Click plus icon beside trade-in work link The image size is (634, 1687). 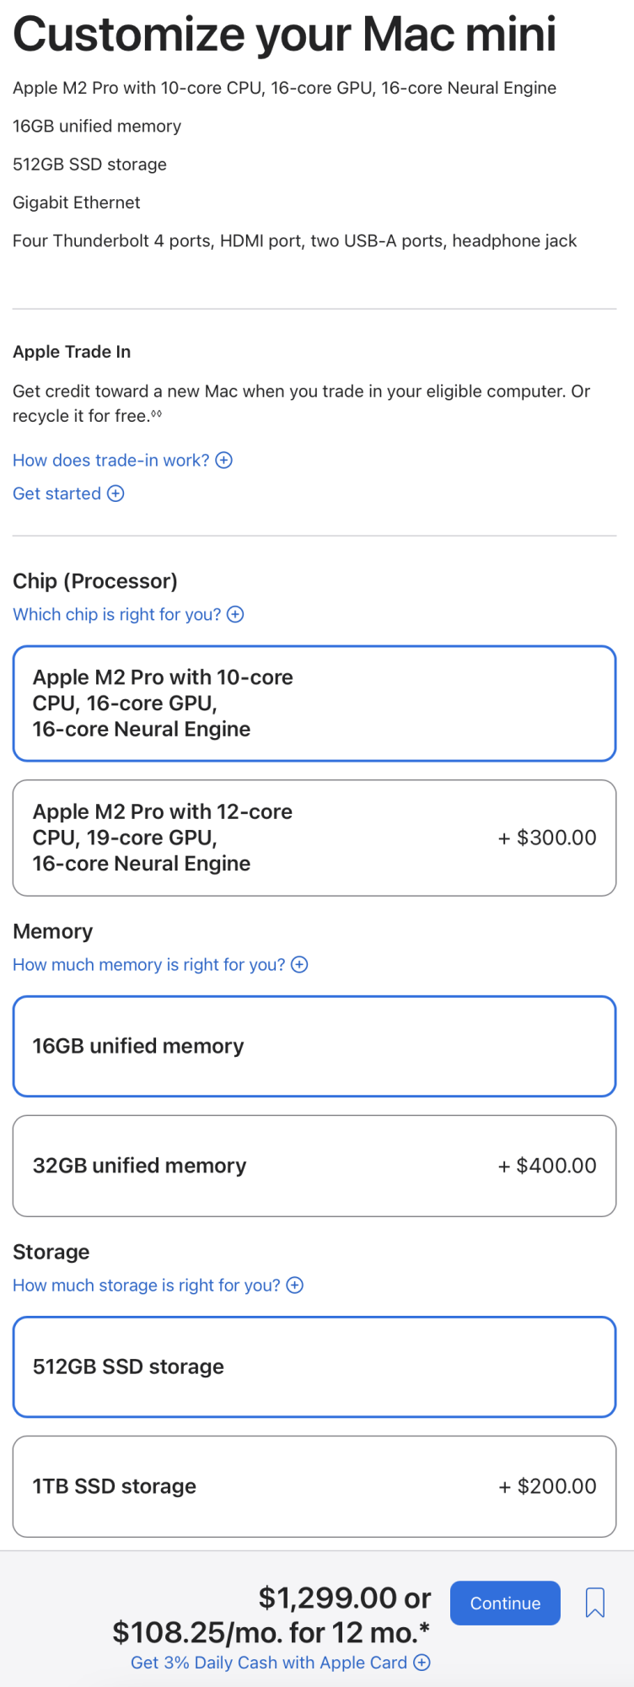pos(224,461)
